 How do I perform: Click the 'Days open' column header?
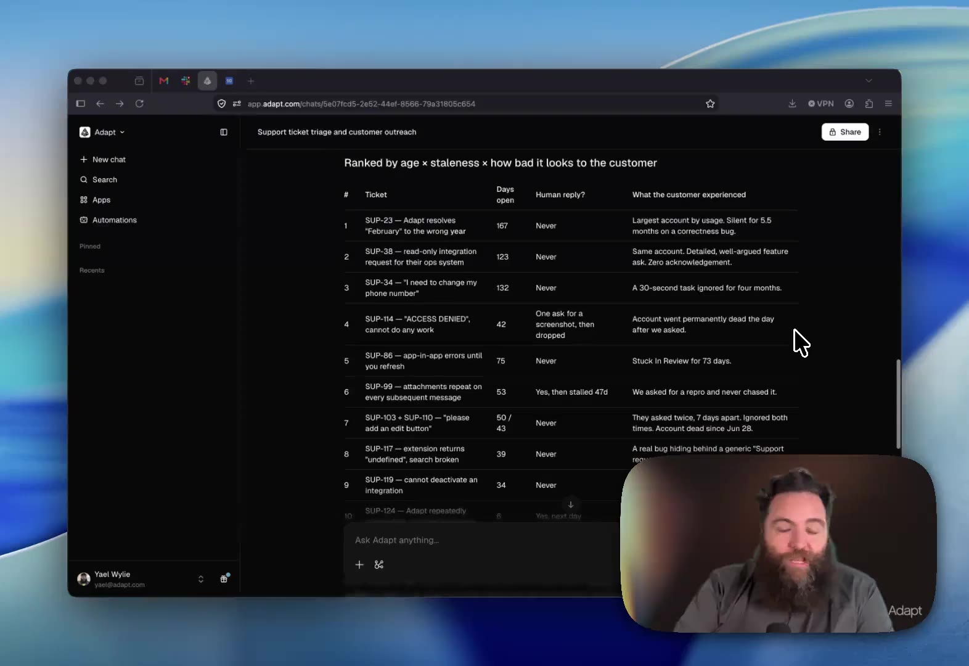[x=505, y=195]
